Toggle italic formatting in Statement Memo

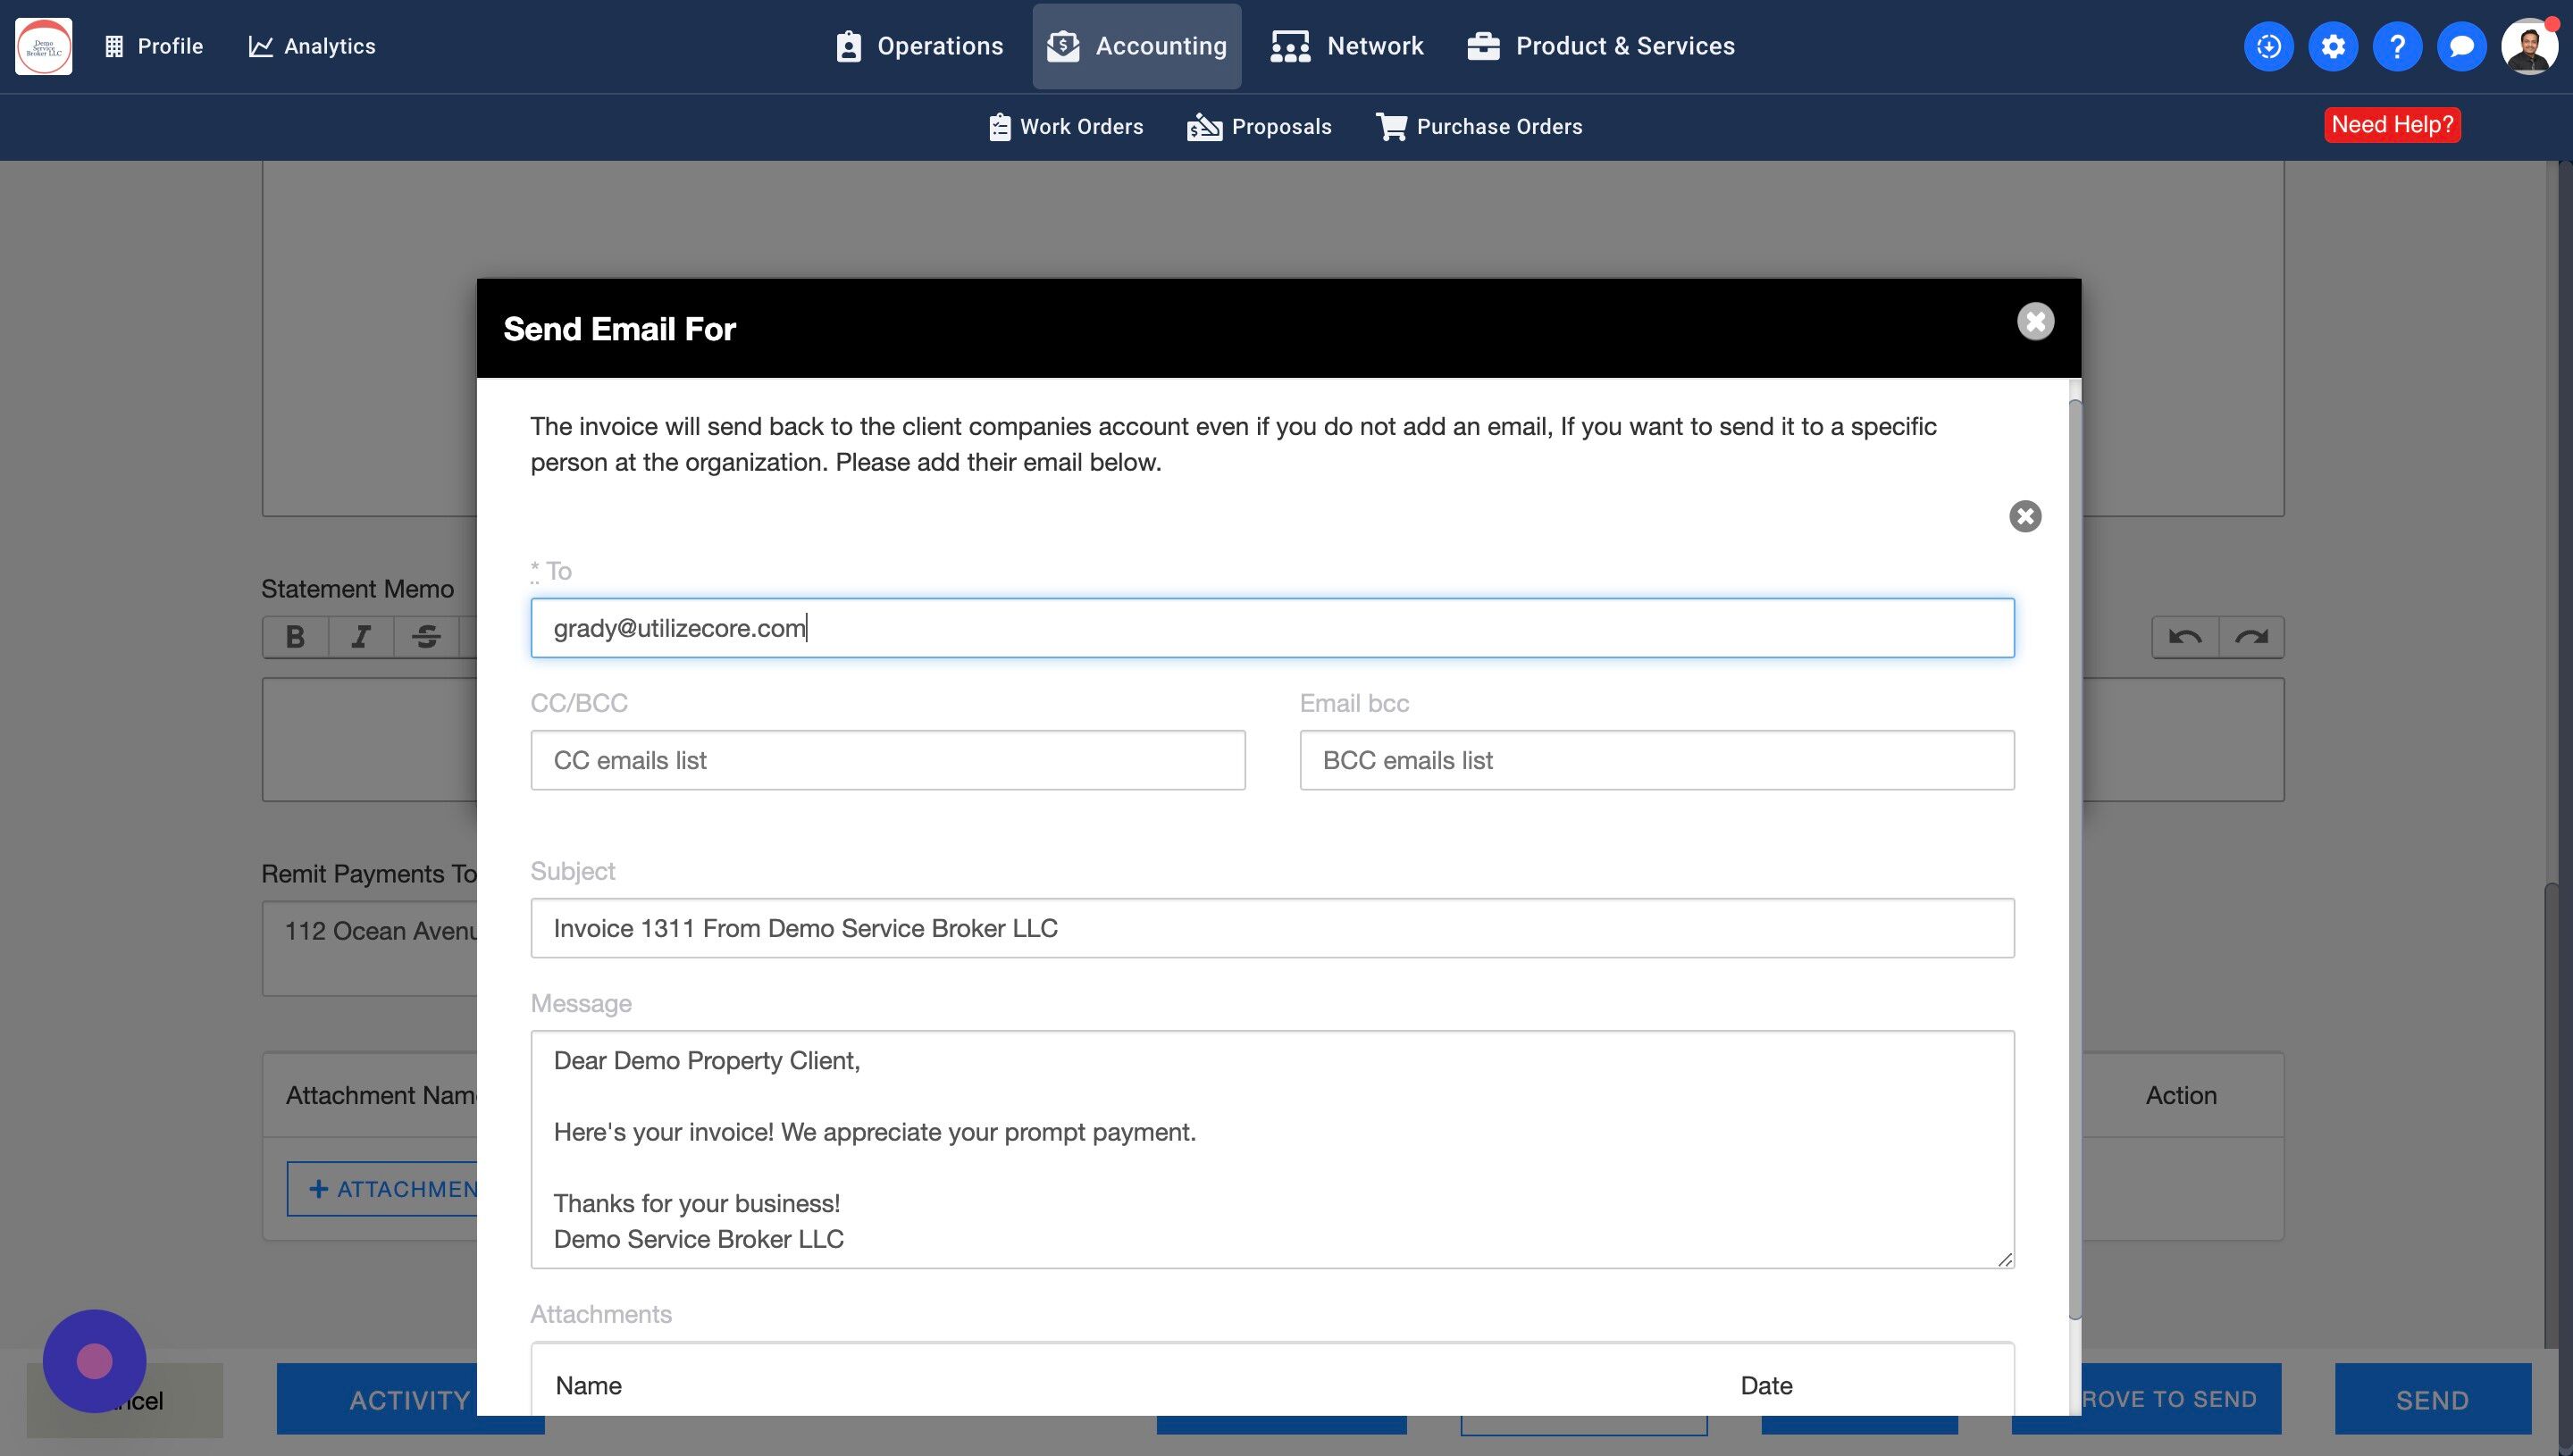361,637
